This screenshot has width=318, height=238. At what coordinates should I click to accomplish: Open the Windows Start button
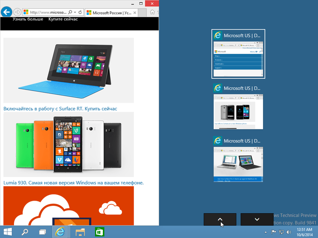(x=7, y=231)
